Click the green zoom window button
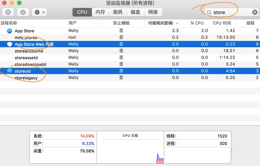 click(x=19, y=3)
